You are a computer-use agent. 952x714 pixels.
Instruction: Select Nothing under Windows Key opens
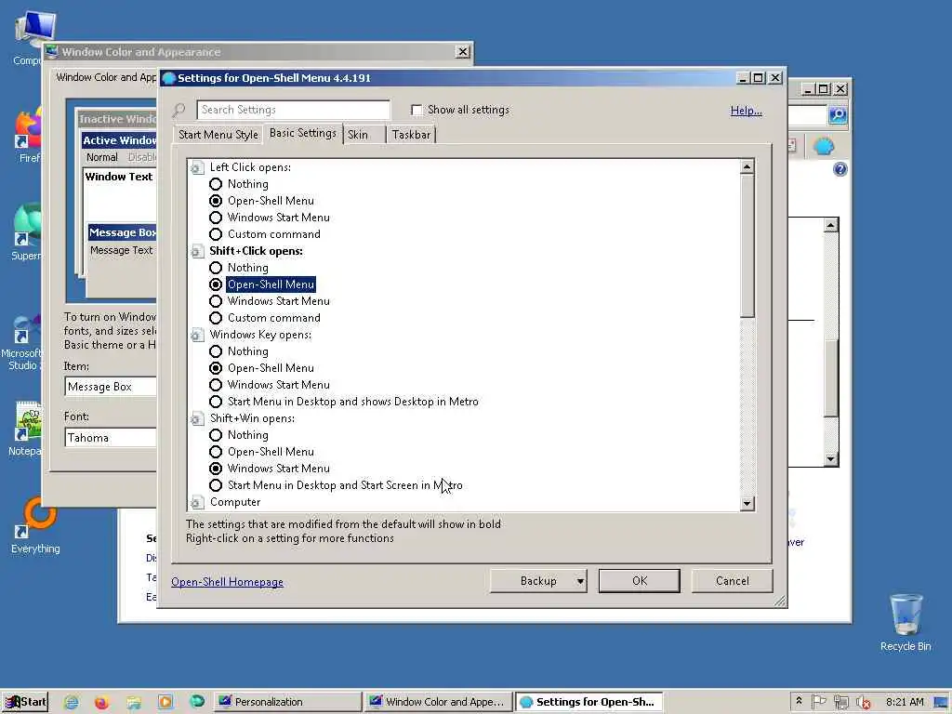pyautogui.click(x=216, y=351)
